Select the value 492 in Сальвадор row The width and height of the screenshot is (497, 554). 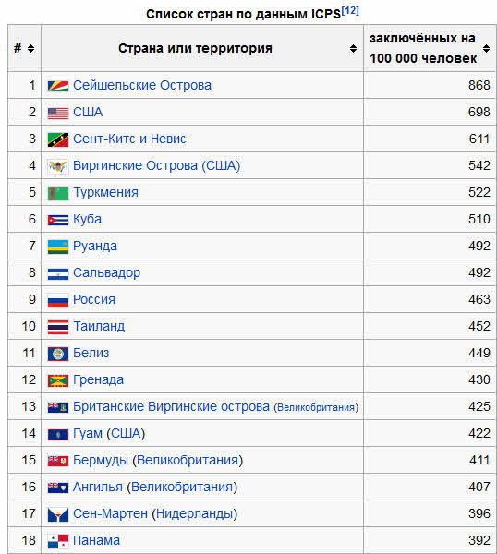pos(479,272)
